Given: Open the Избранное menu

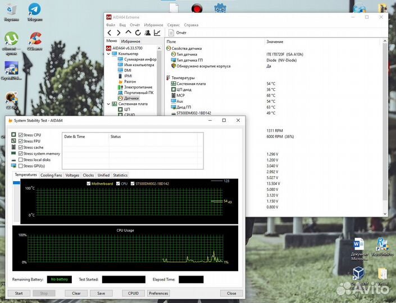Looking at the screenshot, I should coord(153,25).
